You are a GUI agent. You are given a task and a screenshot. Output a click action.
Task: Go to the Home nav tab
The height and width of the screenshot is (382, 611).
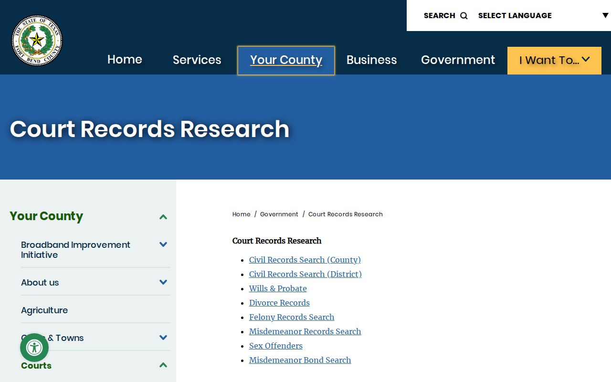click(125, 60)
